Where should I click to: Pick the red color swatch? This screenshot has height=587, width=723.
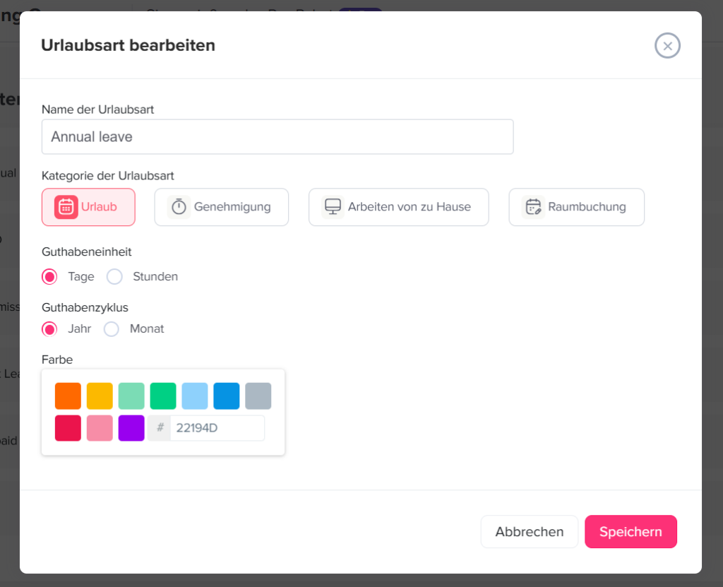[x=68, y=429]
